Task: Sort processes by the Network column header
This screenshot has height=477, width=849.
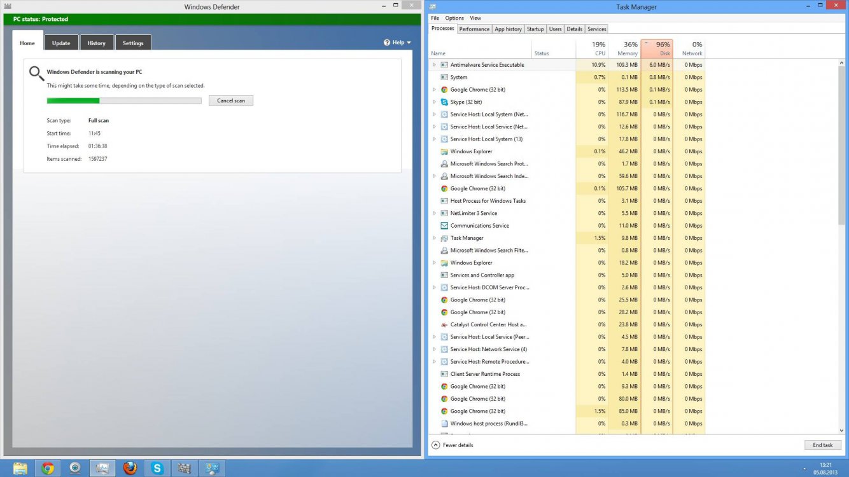Action: click(x=689, y=49)
